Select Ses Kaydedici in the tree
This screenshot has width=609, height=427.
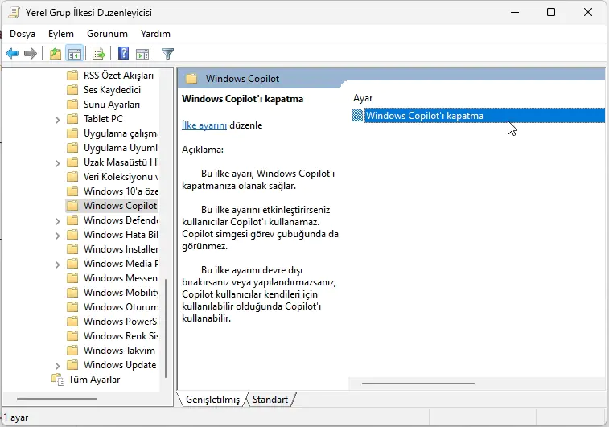(x=112, y=90)
